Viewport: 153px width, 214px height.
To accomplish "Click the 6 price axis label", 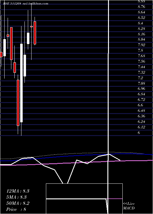I will [139, 132].
